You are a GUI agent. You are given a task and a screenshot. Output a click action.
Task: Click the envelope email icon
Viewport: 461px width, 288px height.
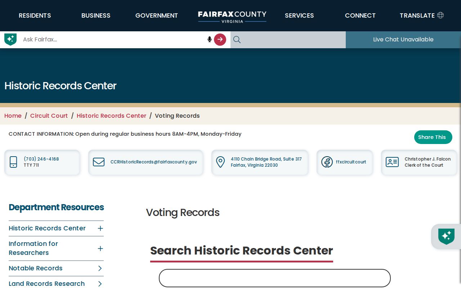click(x=99, y=162)
